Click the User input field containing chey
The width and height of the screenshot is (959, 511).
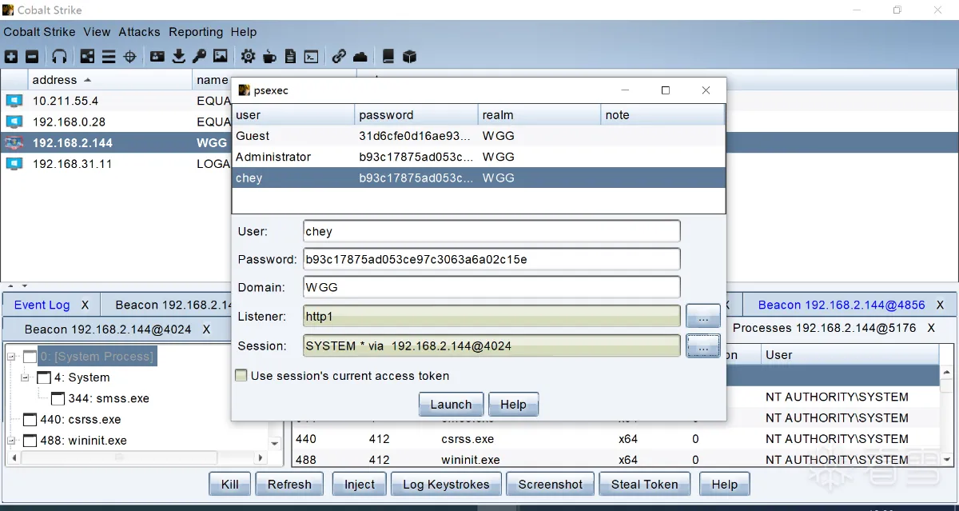coord(491,231)
